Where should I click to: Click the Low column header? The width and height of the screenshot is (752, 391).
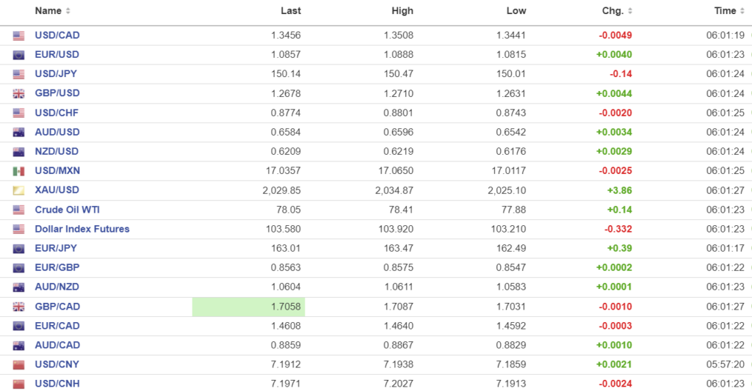coord(516,11)
